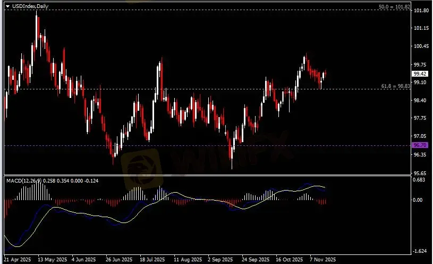The width and height of the screenshot is (433, 264).
Task: Click the 61.8 = 98.83 Fibonacci label
Action: 396,86
